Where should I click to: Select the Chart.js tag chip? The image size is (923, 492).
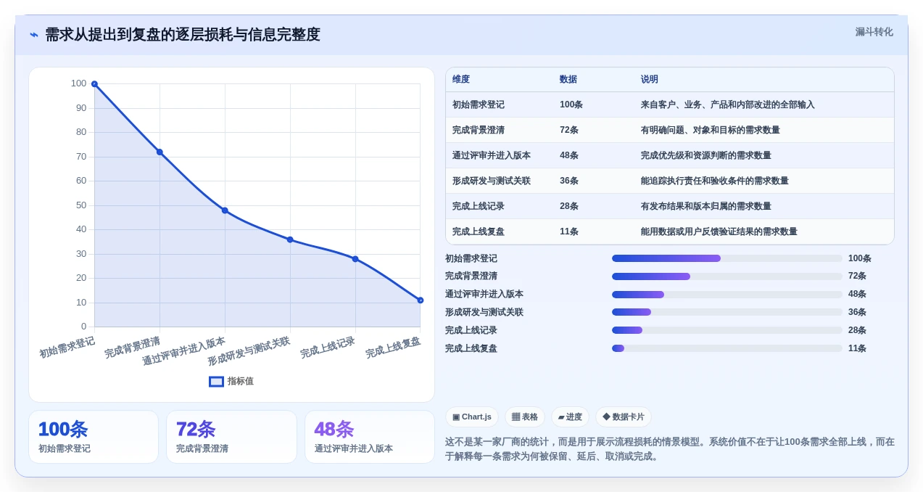pyautogui.click(x=472, y=417)
